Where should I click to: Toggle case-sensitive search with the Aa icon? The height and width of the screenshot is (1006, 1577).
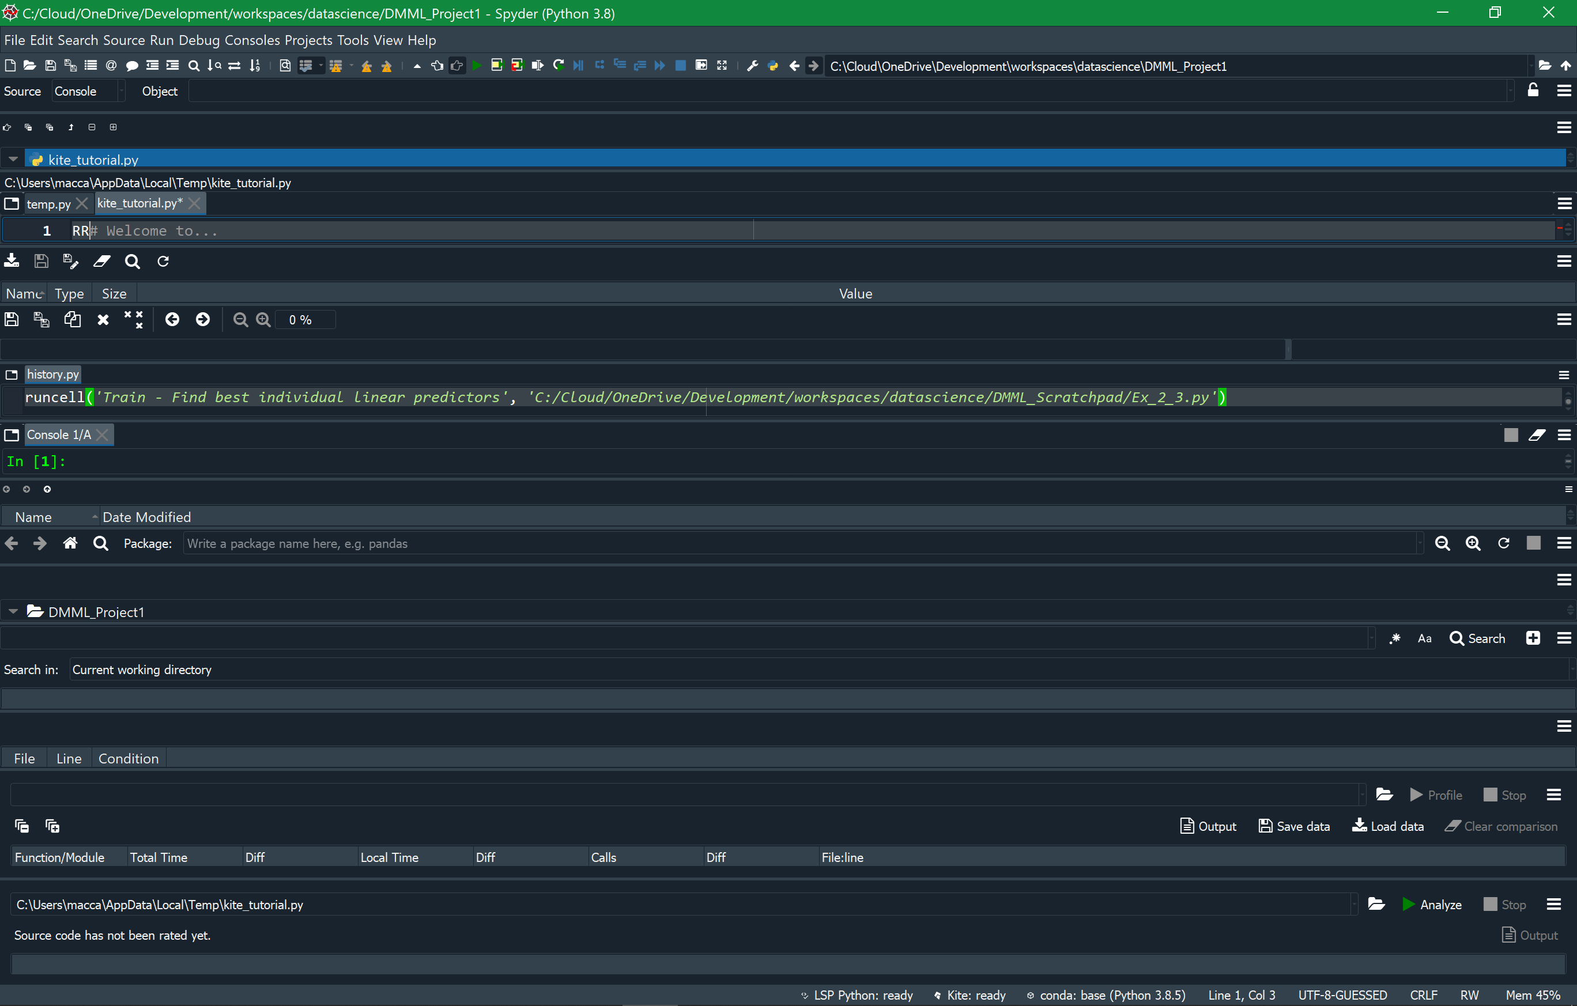tap(1424, 638)
